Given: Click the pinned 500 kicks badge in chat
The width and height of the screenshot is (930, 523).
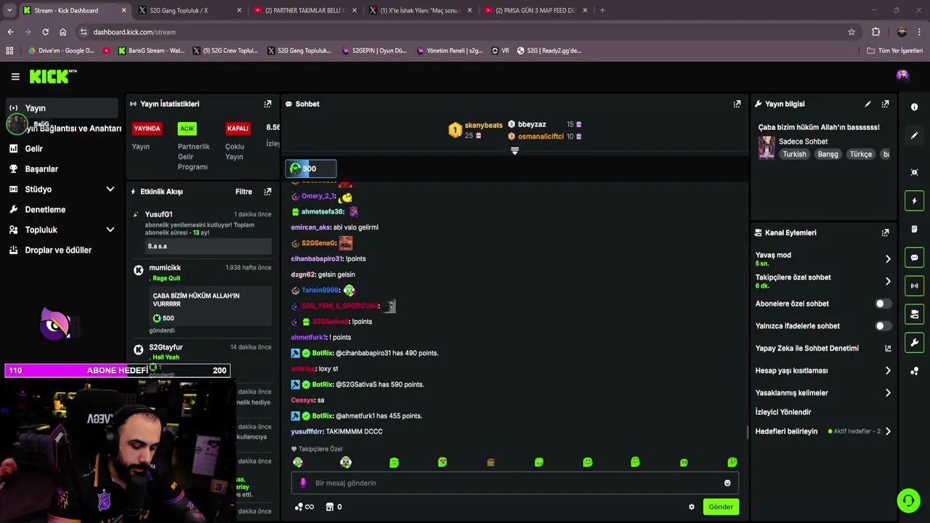Looking at the screenshot, I should (x=311, y=169).
